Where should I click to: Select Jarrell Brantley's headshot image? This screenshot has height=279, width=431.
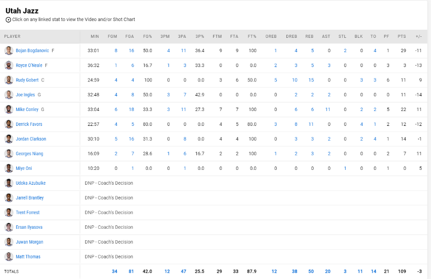click(9, 198)
